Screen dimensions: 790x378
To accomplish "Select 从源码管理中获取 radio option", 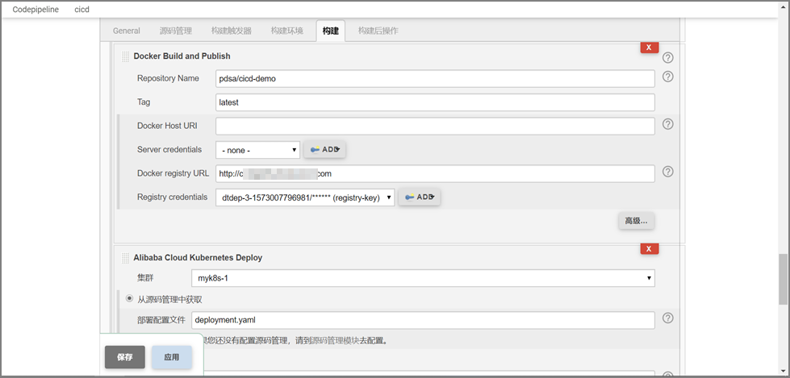I will [x=129, y=298].
